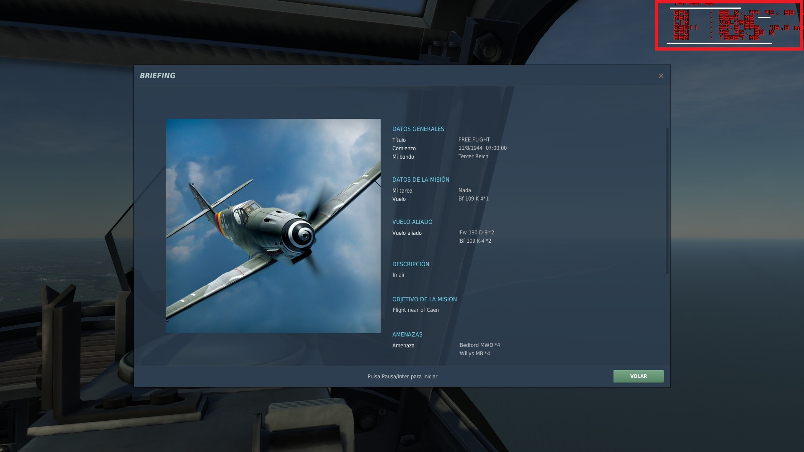Click the 'Fw 190 D-9'*2 allied entry
Image resolution: width=804 pixels, height=452 pixels.
[x=476, y=233]
